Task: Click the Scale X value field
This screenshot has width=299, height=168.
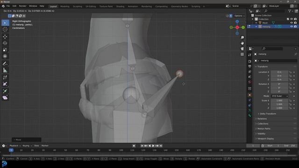Action: click(279, 101)
